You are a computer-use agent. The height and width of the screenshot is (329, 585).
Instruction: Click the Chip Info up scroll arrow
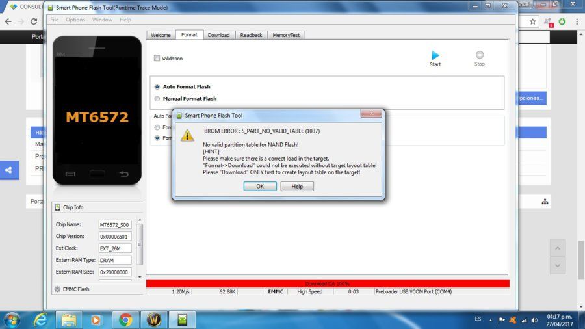[140, 220]
